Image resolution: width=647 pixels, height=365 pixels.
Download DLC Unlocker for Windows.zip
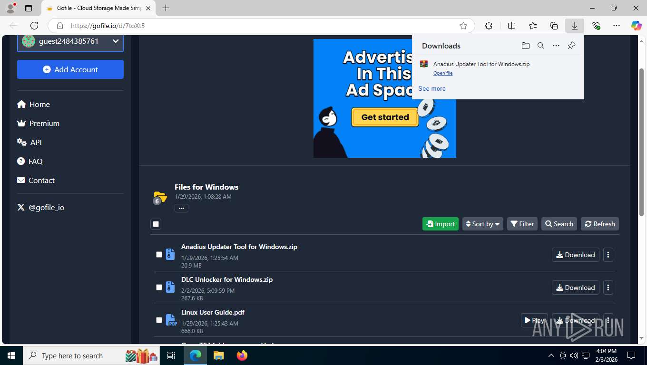(576, 288)
